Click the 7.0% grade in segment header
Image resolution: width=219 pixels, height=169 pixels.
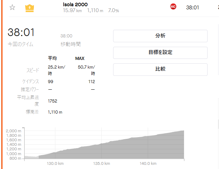point(113,11)
